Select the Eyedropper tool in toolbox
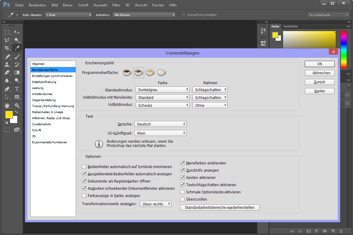 17,48
